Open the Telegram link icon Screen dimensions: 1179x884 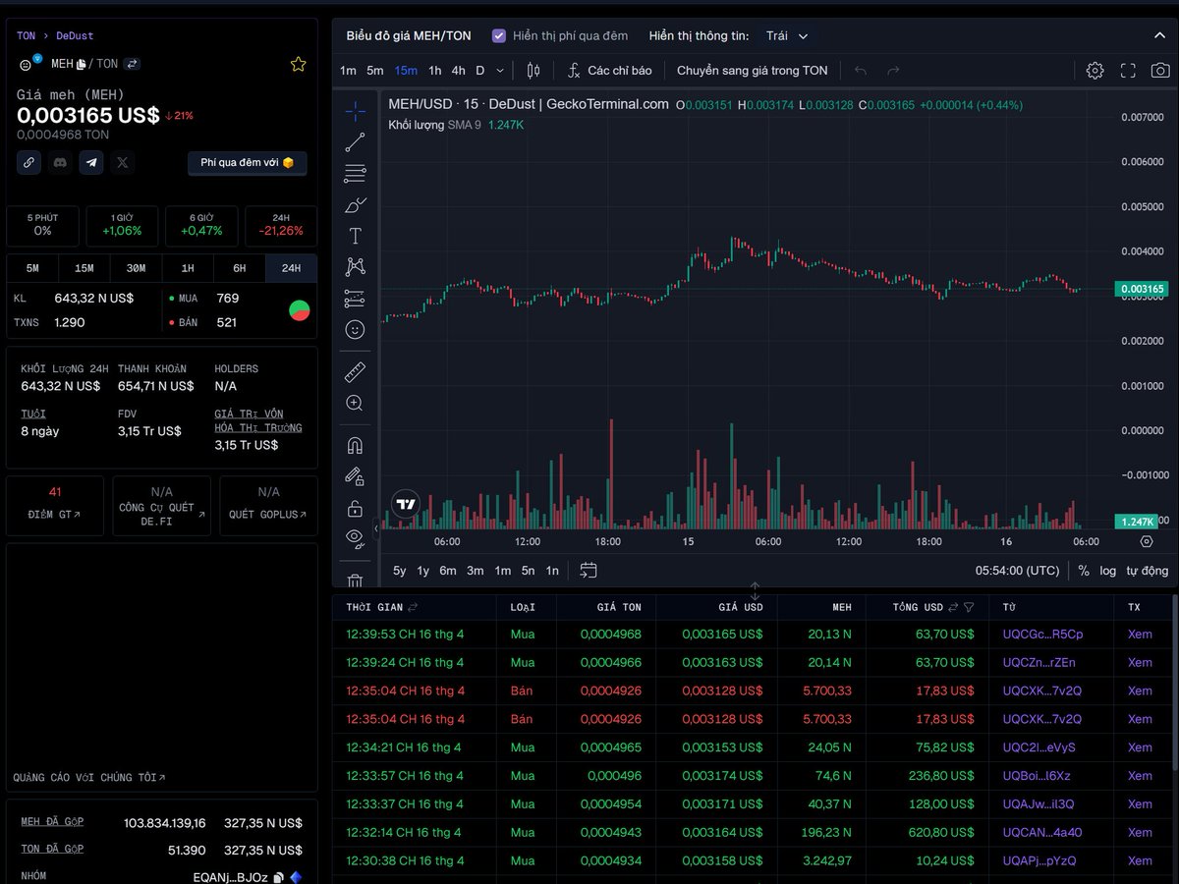pyautogui.click(x=91, y=162)
